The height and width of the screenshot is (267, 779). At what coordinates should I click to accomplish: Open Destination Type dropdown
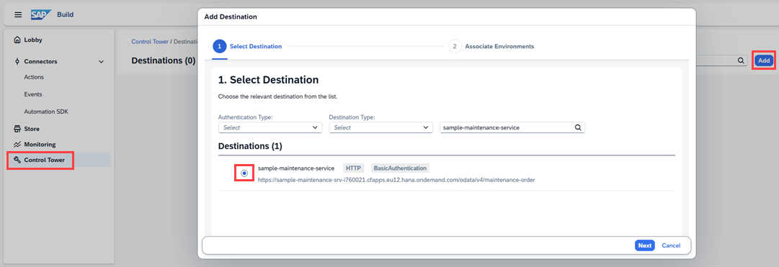coord(380,127)
